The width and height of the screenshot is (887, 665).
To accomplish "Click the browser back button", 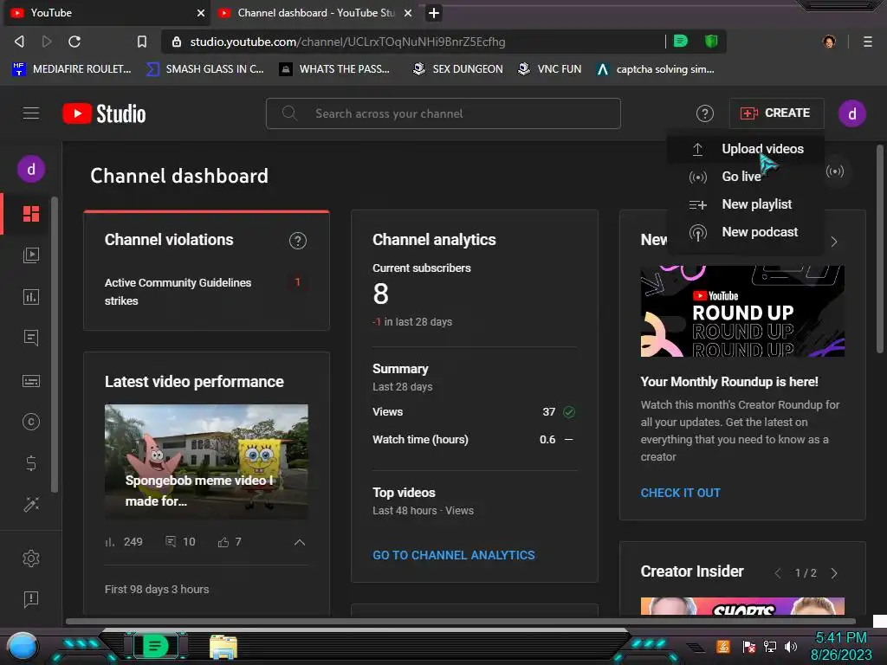I will pyautogui.click(x=19, y=42).
